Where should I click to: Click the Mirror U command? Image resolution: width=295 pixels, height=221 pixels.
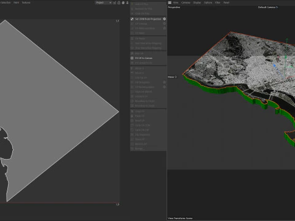point(140,68)
